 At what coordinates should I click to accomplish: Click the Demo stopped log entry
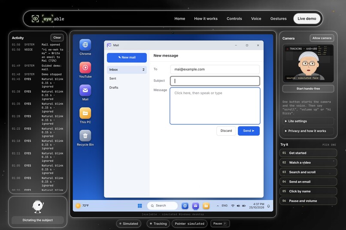[38, 75]
